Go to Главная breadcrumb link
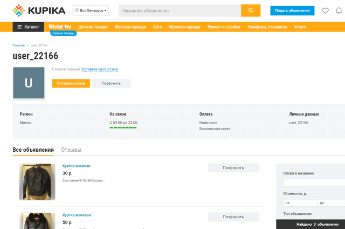The height and width of the screenshot is (229, 345). tap(18, 45)
